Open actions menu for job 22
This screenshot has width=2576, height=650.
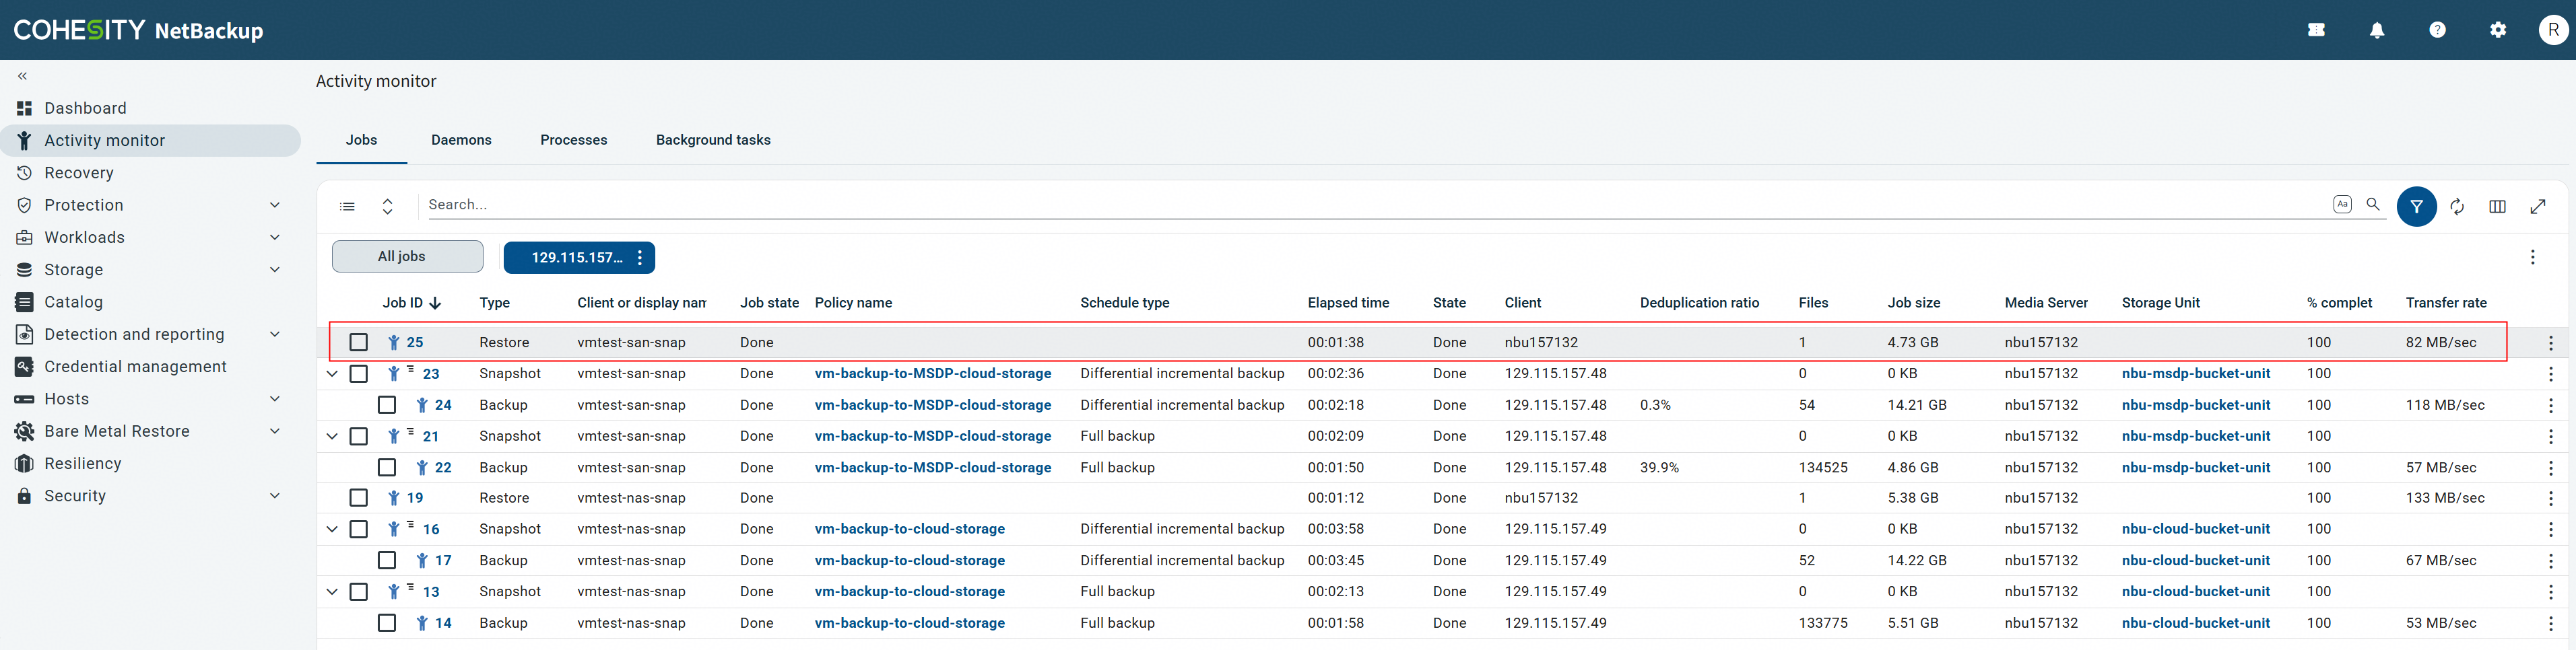click(x=2551, y=467)
